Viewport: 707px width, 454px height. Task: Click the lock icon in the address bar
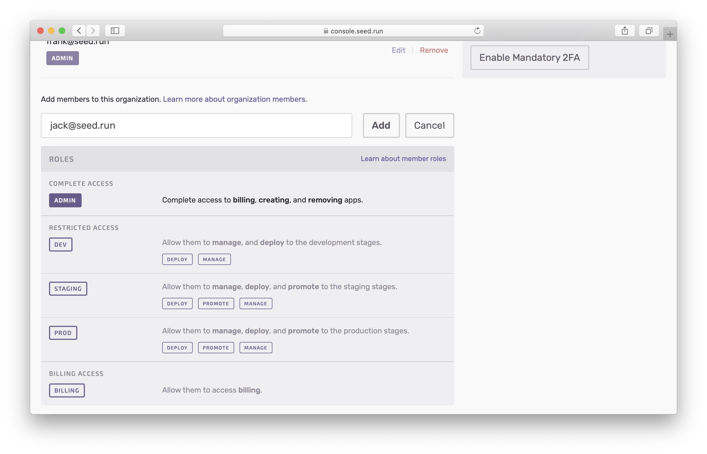(x=326, y=31)
